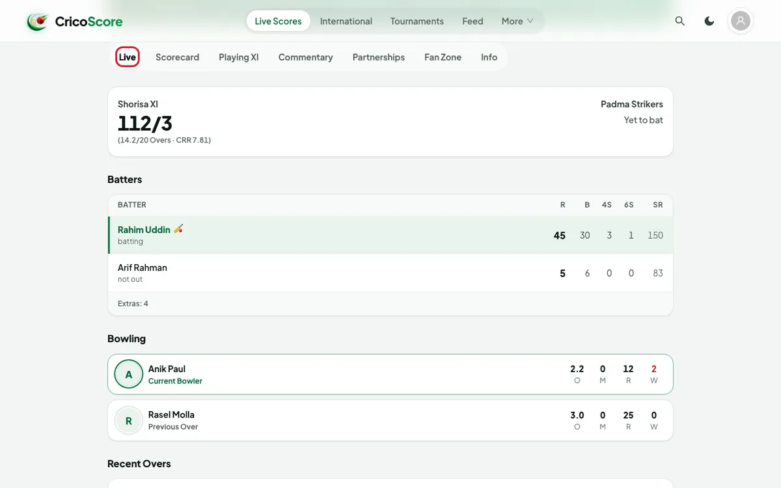The image size is (781, 488).
Task: Open the search icon in header
Action: [680, 21]
